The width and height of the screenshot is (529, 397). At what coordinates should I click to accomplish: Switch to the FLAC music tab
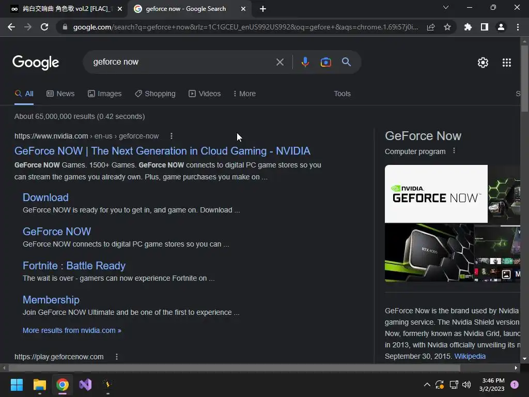(64, 9)
